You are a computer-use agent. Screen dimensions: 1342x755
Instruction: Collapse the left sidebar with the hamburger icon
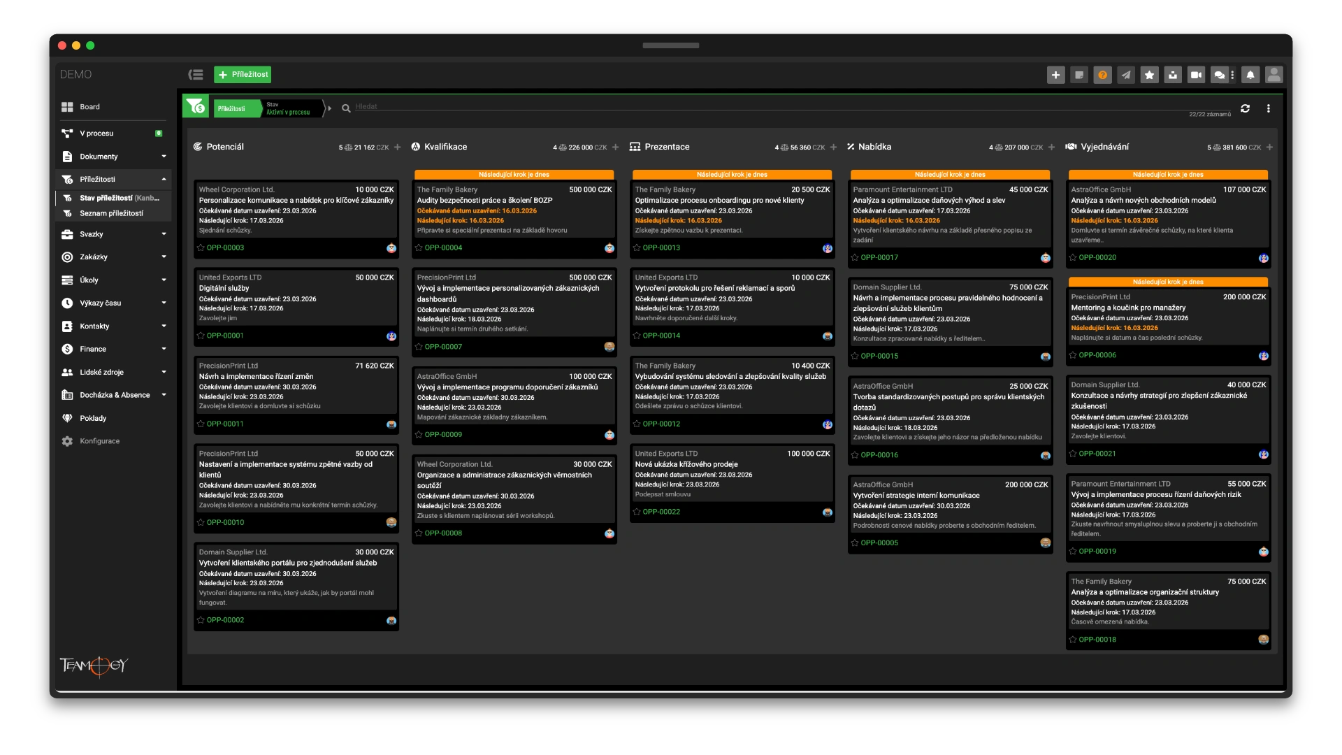pos(196,74)
